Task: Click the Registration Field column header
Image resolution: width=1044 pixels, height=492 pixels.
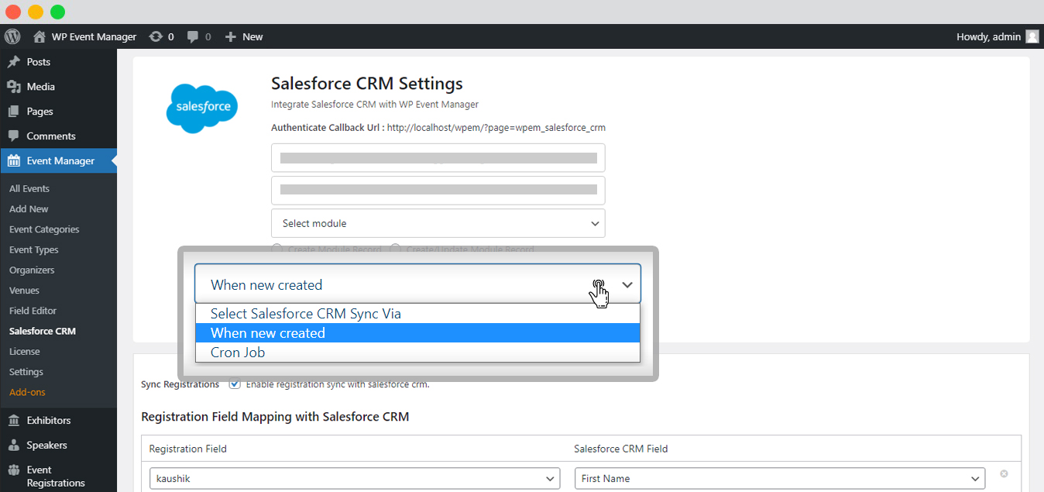Action: coord(188,449)
